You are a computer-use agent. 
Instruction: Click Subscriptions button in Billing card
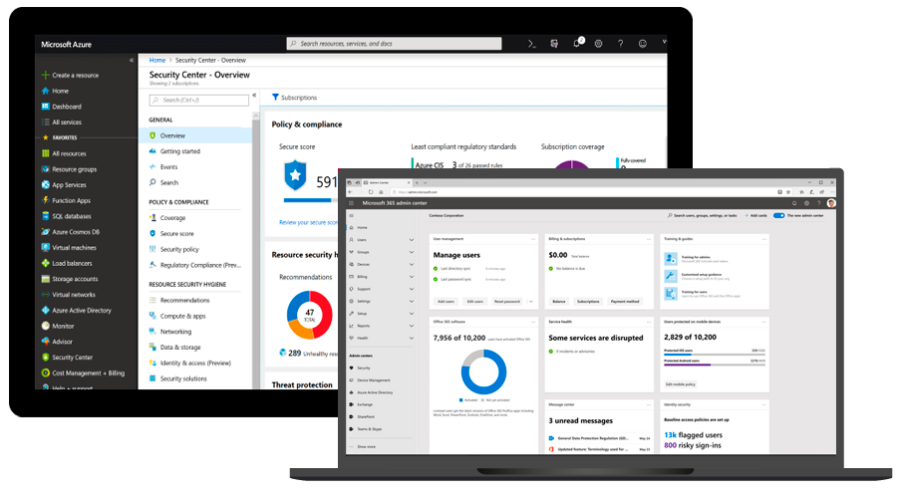point(588,302)
